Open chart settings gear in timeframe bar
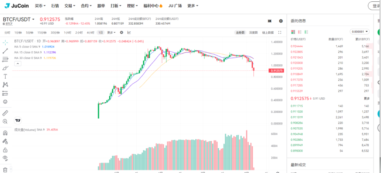This screenshot has height=173, width=381. (121, 32)
